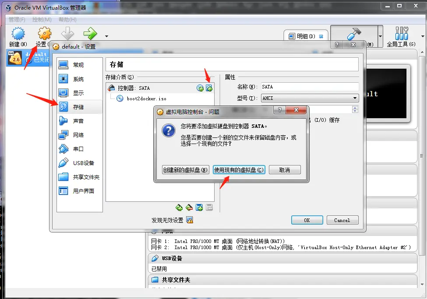Select the Details (明细) button
The height and width of the screenshot is (299, 427).
[x=306, y=36]
